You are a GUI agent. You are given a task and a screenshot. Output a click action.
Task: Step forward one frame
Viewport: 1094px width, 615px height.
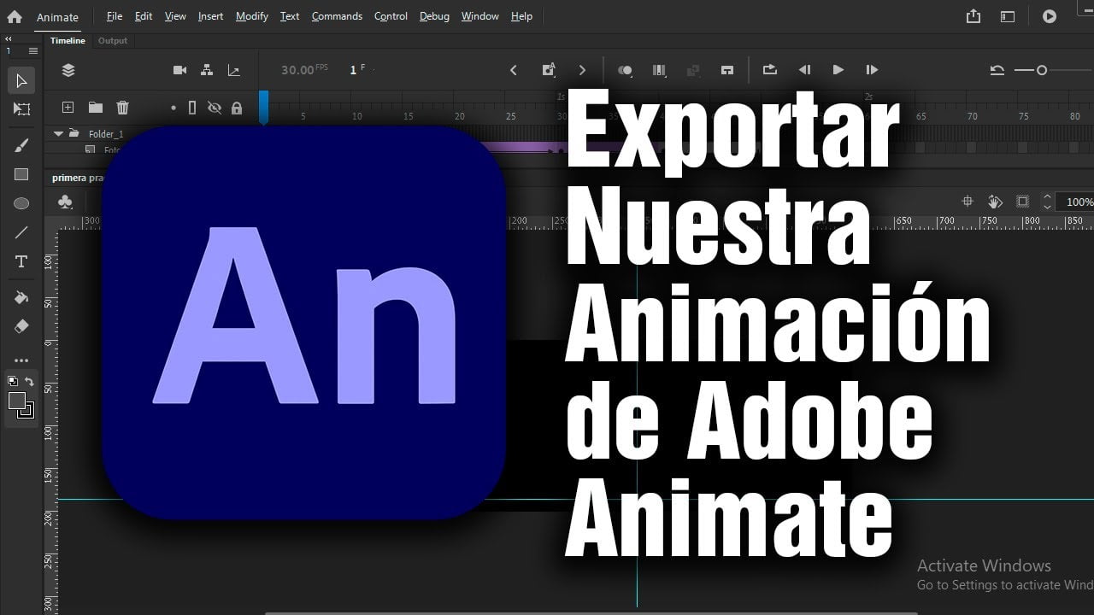coord(872,70)
